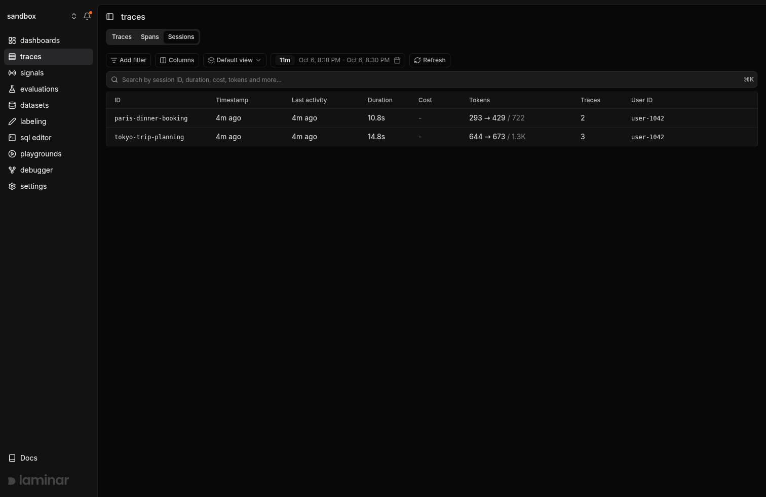Switch to the Spans tab

point(149,37)
